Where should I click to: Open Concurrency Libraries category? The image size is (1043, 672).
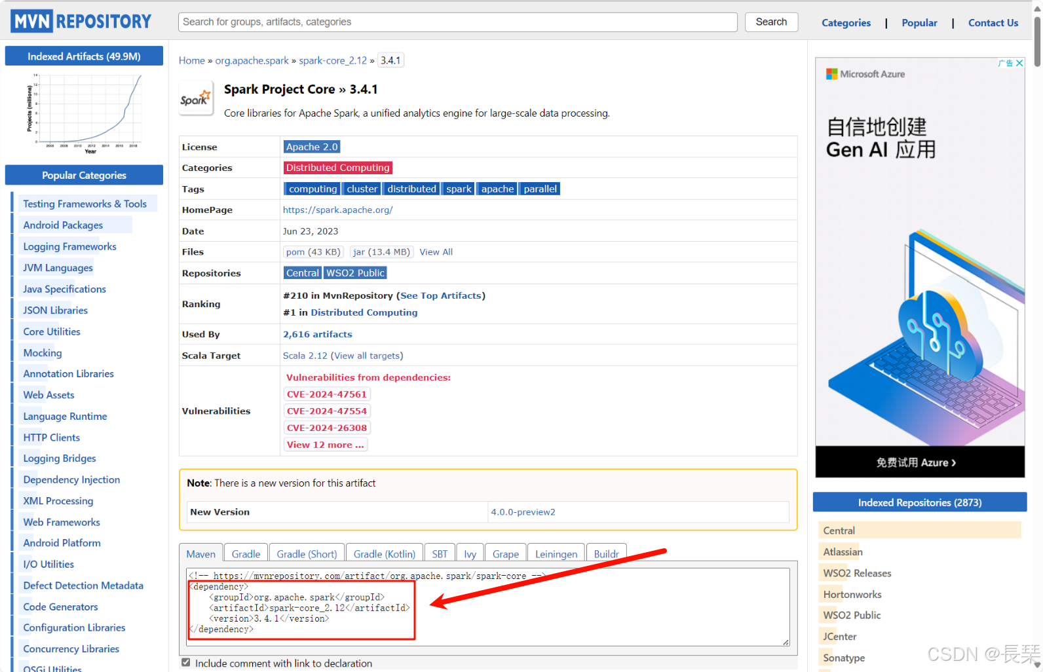coord(71,648)
